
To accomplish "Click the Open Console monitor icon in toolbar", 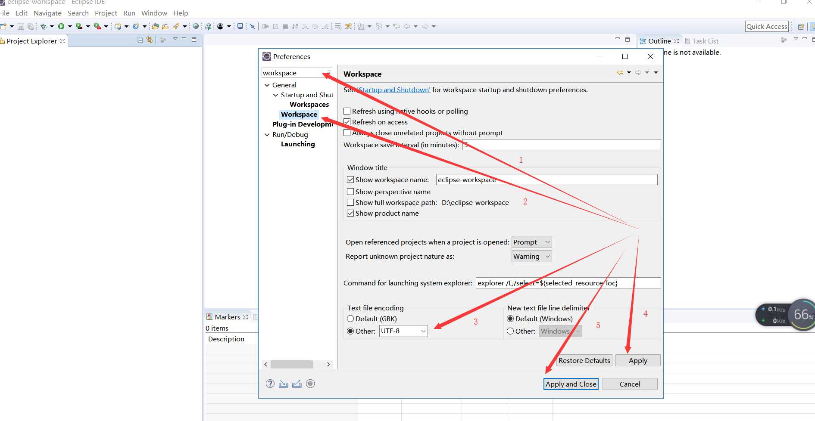I will pyautogui.click(x=240, y=26).
